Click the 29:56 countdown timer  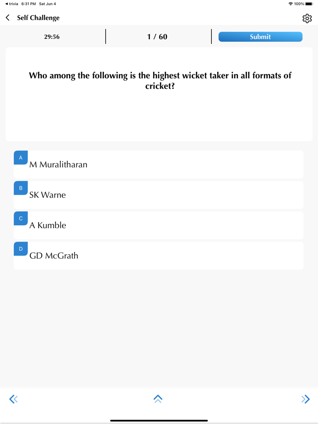[x=51, y=37]
